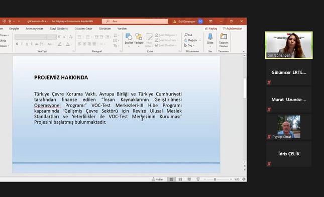Toggle bold K formatting
Image resolution: width=324 pixels, height=197 pixels.
tap(17, 44)
